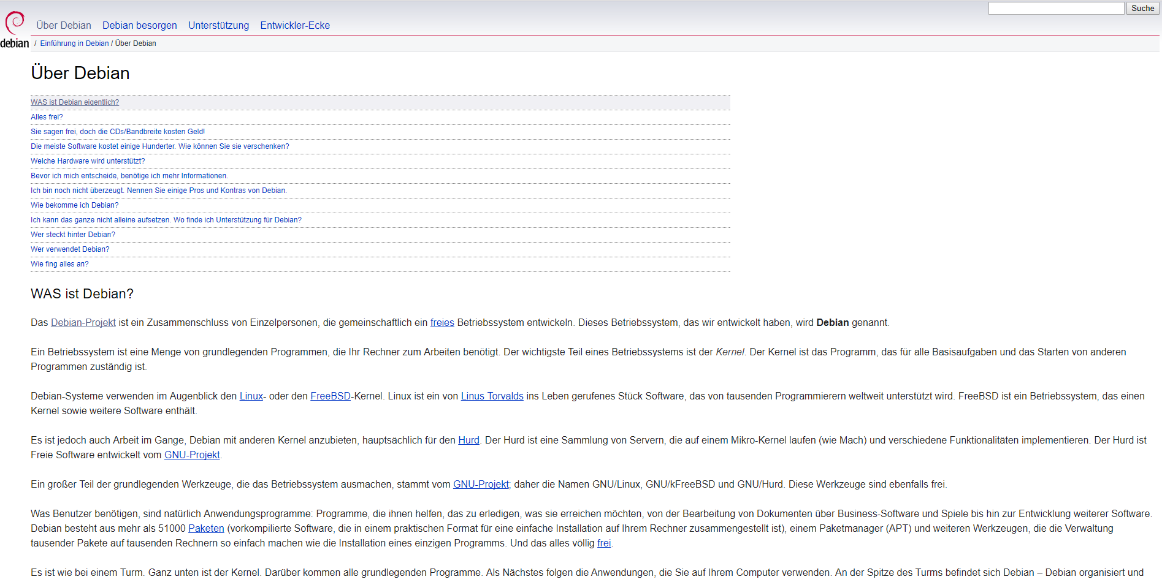1162x582 pixels.
Task: Click the 'Über Debian' page heading
Action: click(x=80, y=73)
